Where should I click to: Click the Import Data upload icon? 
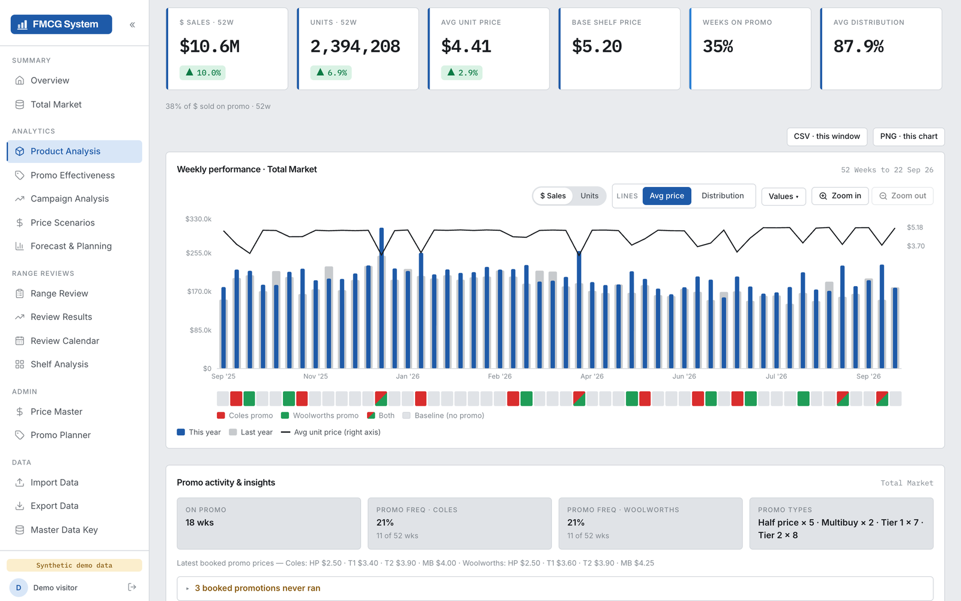click(x=20, y=483)
